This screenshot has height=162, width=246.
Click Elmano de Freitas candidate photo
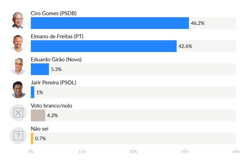tap(18, 43)
